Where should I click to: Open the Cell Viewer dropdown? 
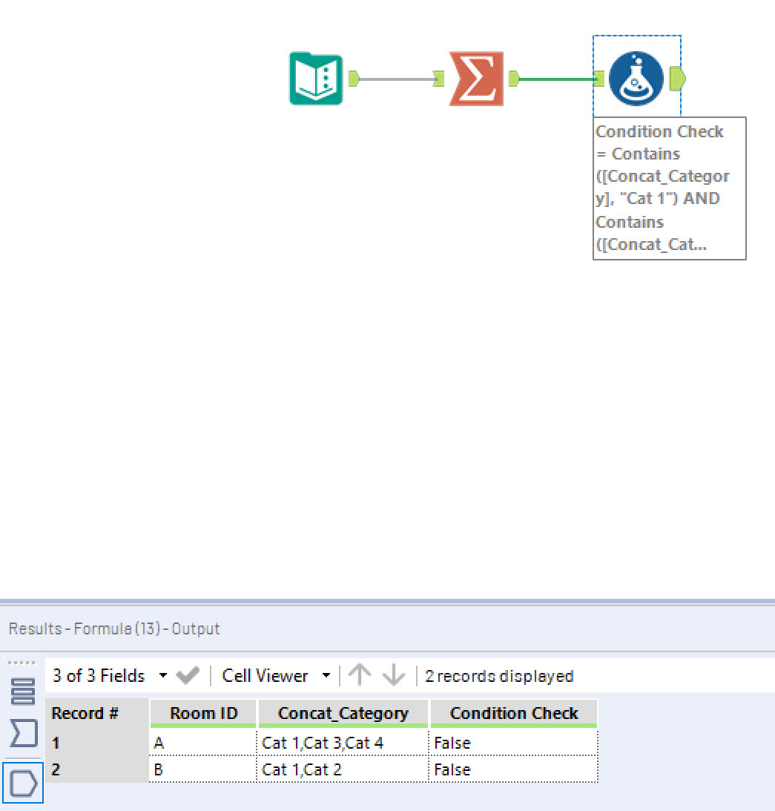326,675
